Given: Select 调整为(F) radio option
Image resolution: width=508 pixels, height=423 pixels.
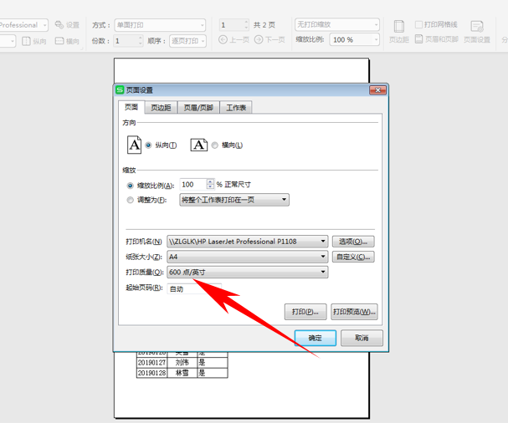Looking at the screenshot, I should pos(130,200).
